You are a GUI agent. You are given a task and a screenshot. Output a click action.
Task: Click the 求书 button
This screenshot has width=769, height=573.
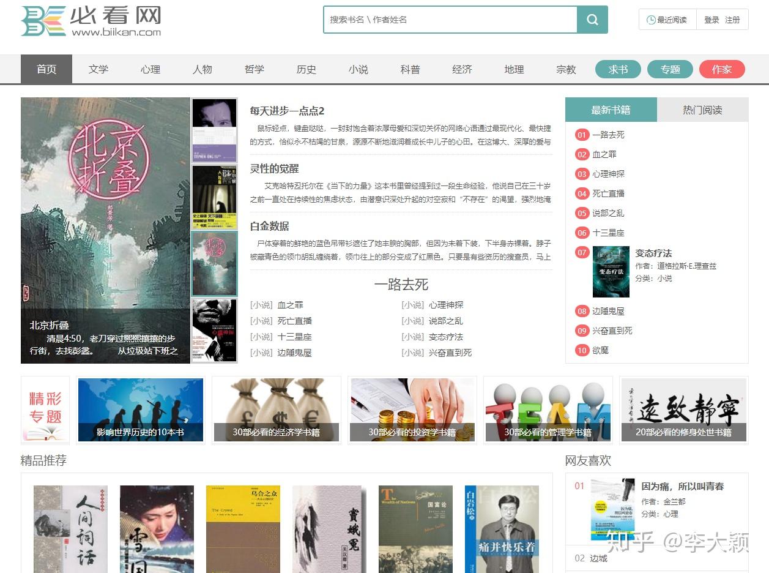[x=618, y=69]
